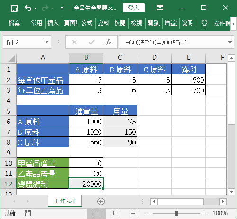Click the 獲利 header cell
Image resolution: width=237 pixels, height=219 pixels.
189,69
